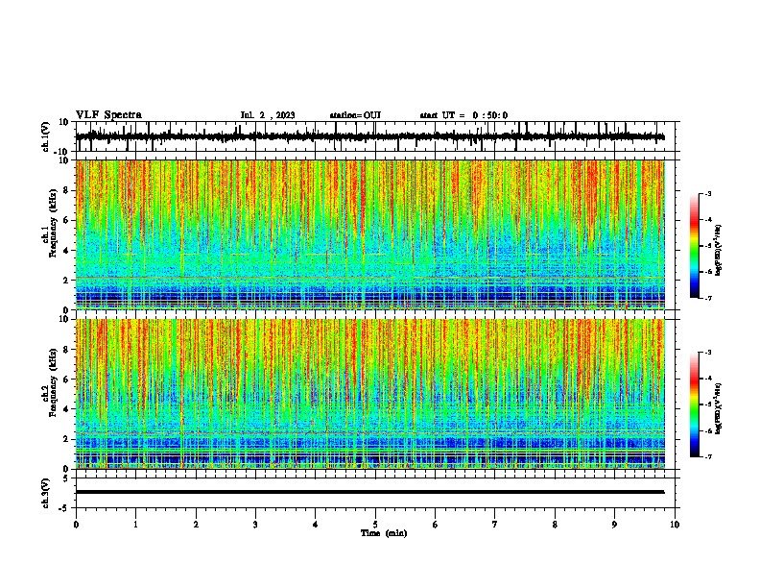Click time axis tick label "2"
The width and height of the screenshot is (760, 588).
pyautogui.click(x=196, y=524)
